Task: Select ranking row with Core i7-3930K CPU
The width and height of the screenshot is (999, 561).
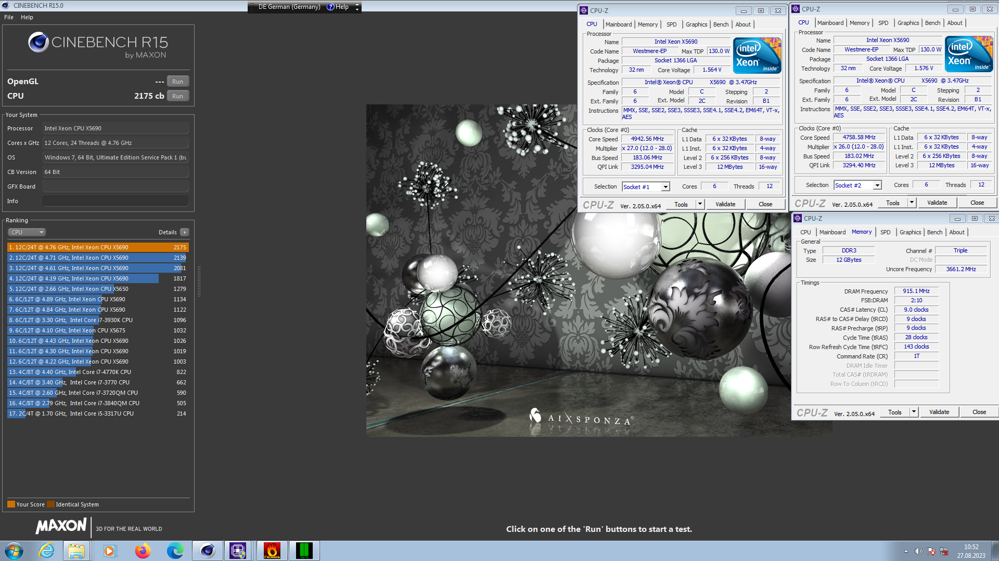Action: pos(98,320)
